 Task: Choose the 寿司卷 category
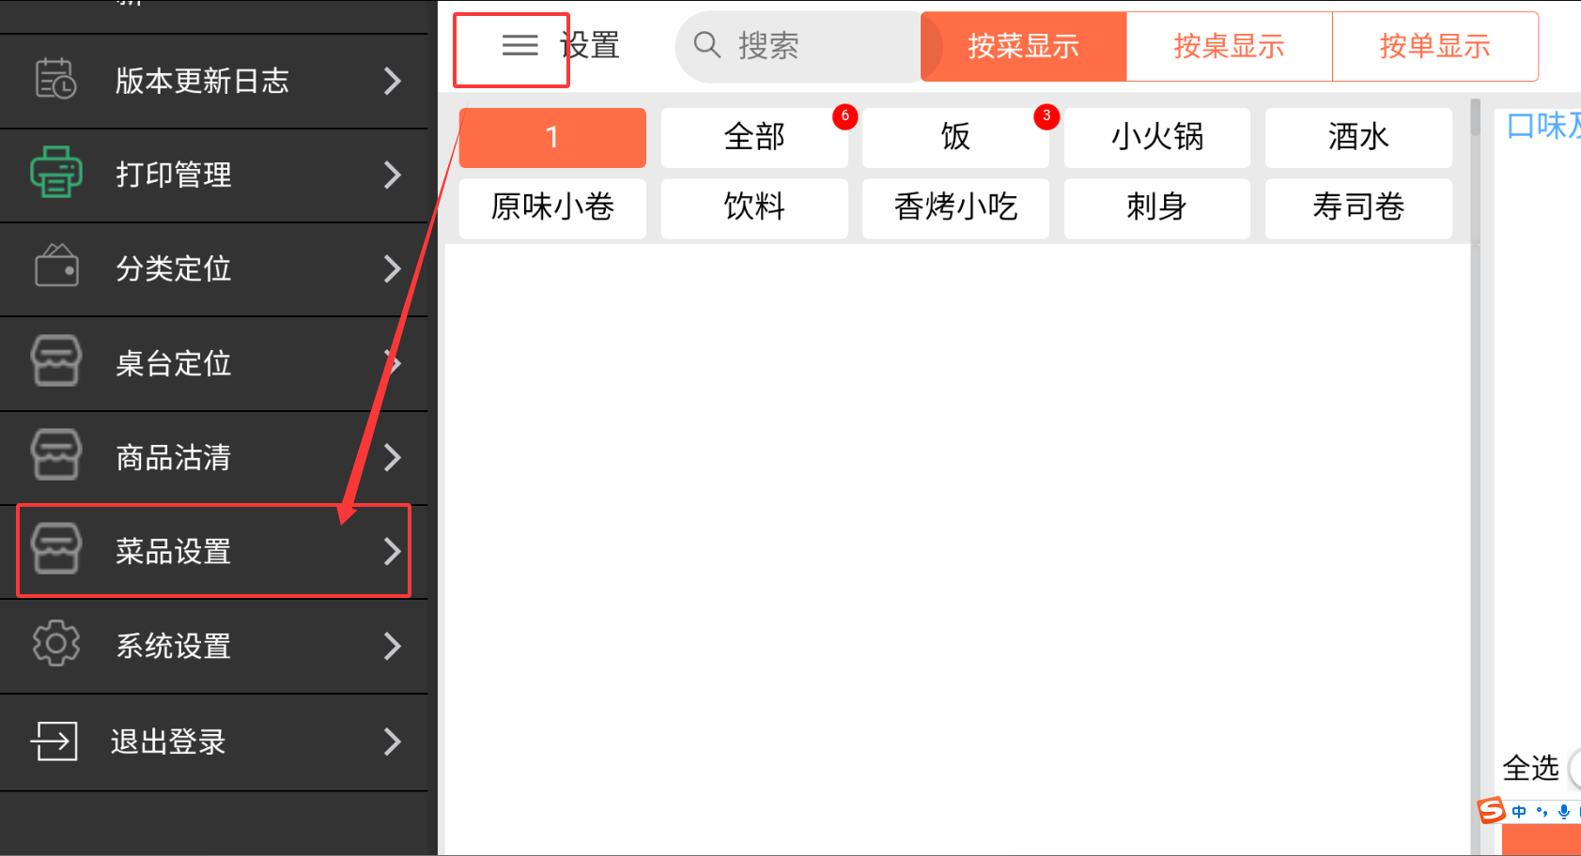1358,206
